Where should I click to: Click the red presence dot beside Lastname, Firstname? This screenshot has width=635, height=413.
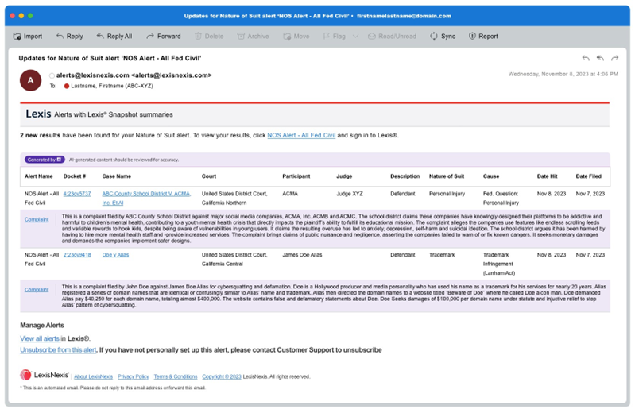coord(67,86)
